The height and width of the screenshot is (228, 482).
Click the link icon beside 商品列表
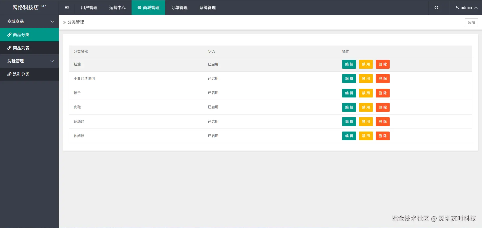point(9,48)
